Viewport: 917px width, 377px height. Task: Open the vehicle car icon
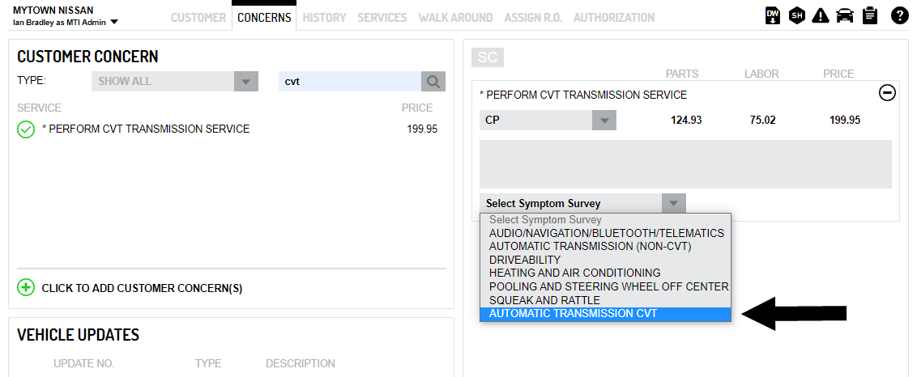click(845, 15)
